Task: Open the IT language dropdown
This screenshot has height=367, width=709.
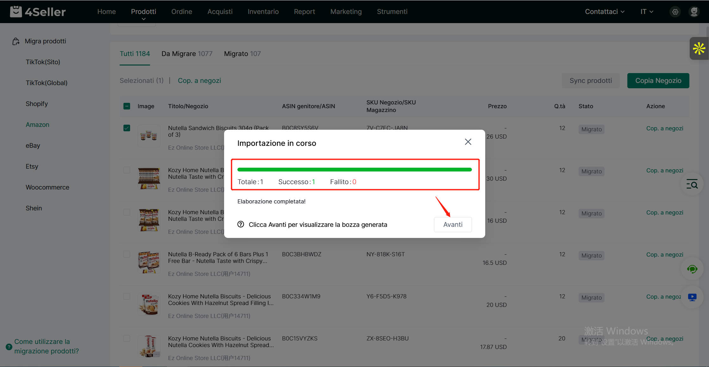Action: pyautogui.click(x=647, y=12)
